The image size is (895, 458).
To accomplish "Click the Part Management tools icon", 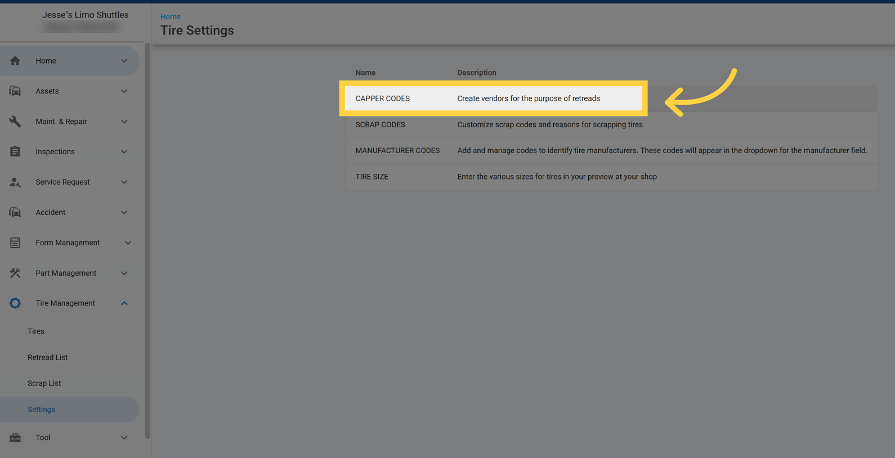I will [x=15, y=273].
